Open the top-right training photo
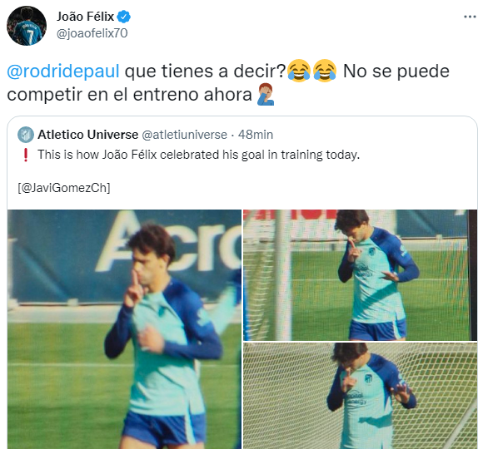The image size is (478, 449). [360, 275]
